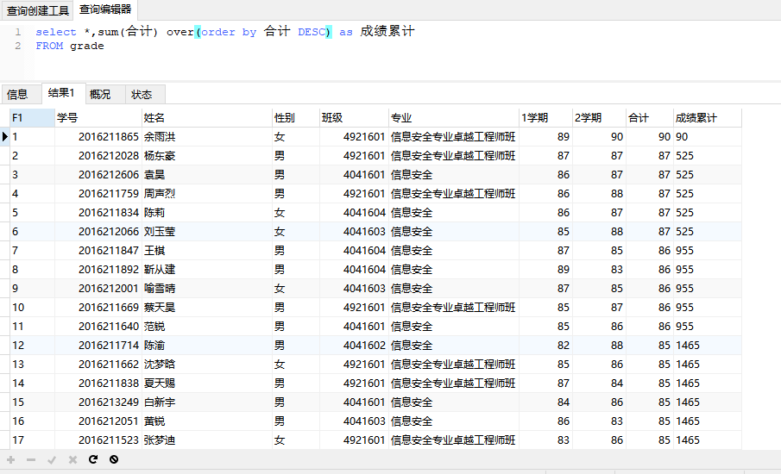The width and height of the screenshot is (781, 474).
Task: Stop the query with the stop icon
Action: point(114,459)
